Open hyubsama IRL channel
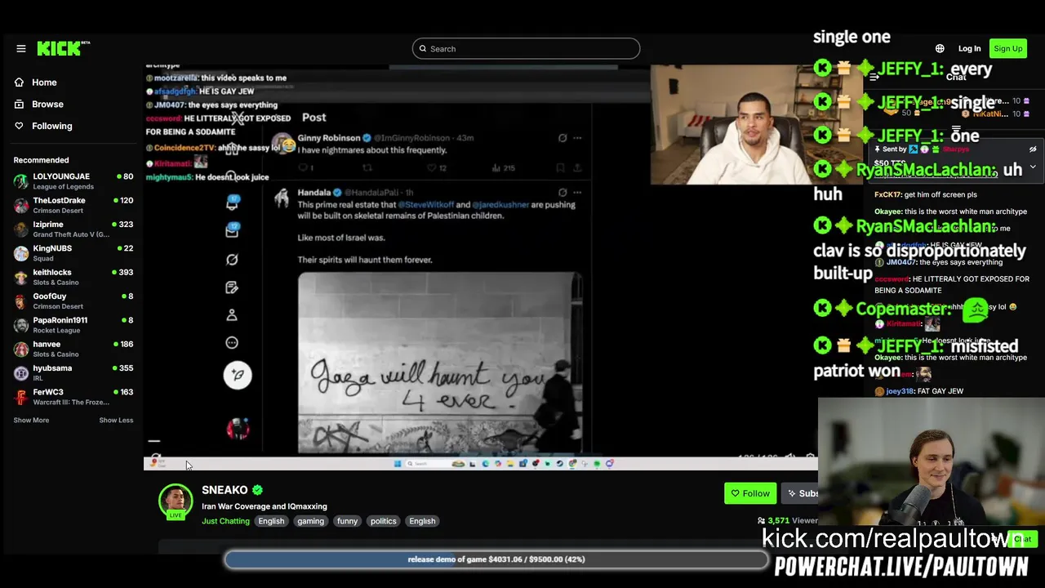Image resolution: width=1045 pixels, height=588 pixels. click(73, 372)
